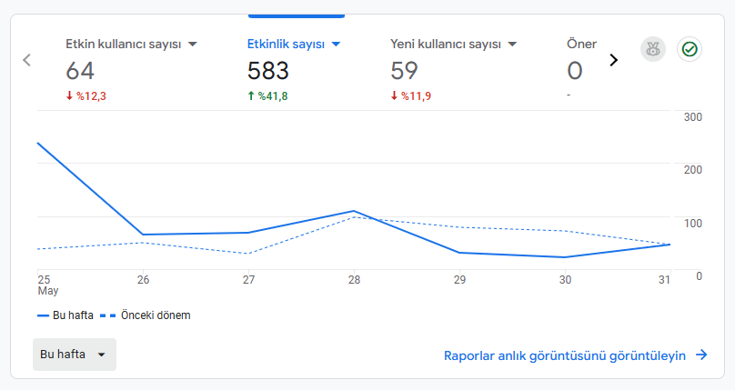The height and width of the screenshot is (390, 735).
Task: Open Raporlar anlık görüntüsünü görüntüleyin link
Action: coord(564,355)
